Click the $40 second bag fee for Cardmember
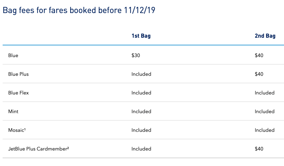Image resolution: width=284 pixels, height=166 pixels. pyautogui.click(x=259, y=149)
